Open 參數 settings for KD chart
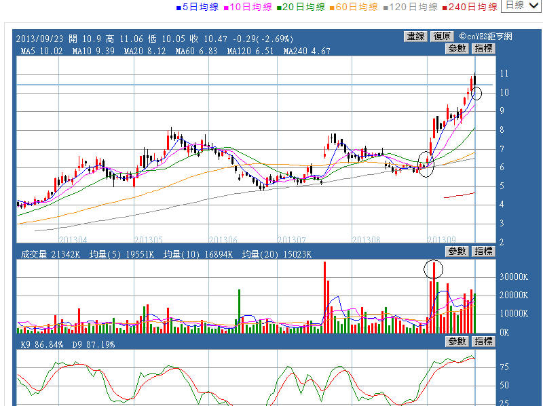The width and height of the screenshot is (543, 406). click(457, 342)
